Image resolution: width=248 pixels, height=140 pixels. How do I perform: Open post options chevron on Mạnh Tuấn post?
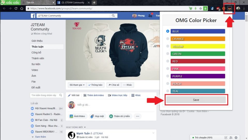pyautogui.click(x=153, y=133)
